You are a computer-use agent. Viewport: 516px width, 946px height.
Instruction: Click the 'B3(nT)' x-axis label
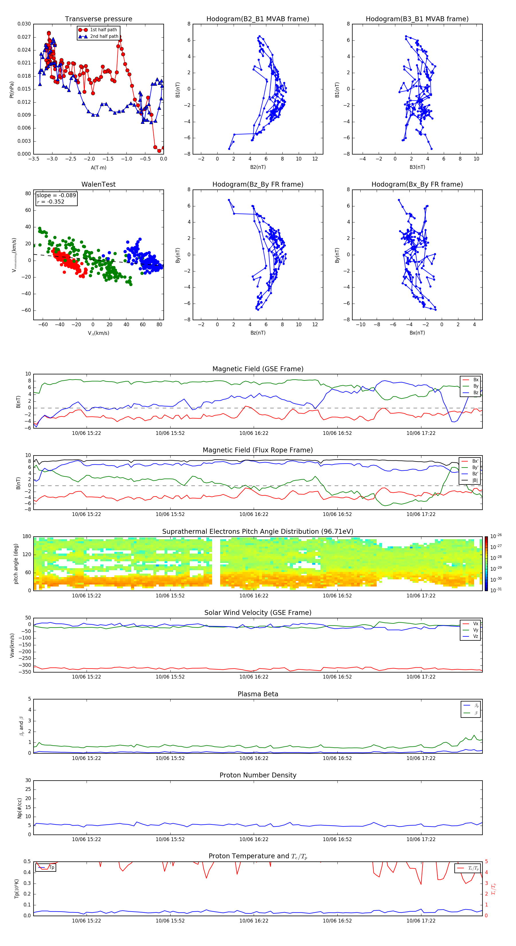[417, 167]
